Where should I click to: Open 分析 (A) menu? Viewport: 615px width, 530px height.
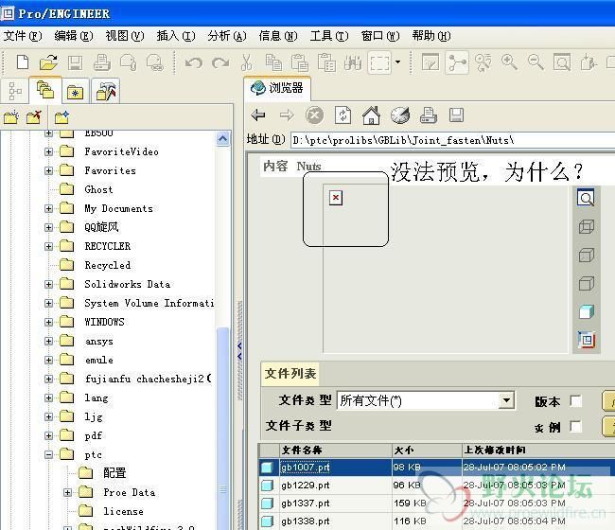227,36
